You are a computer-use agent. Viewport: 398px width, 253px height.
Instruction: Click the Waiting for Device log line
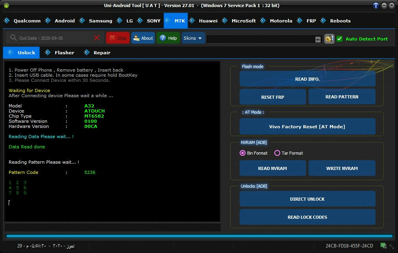(x=30, y=90)
